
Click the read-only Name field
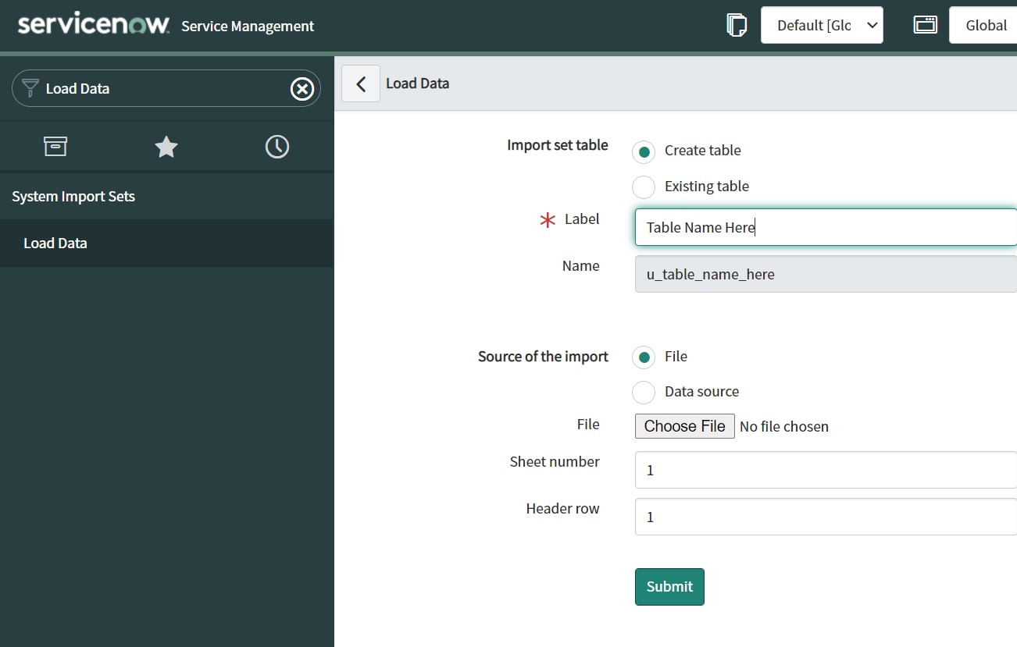point(826,274)
